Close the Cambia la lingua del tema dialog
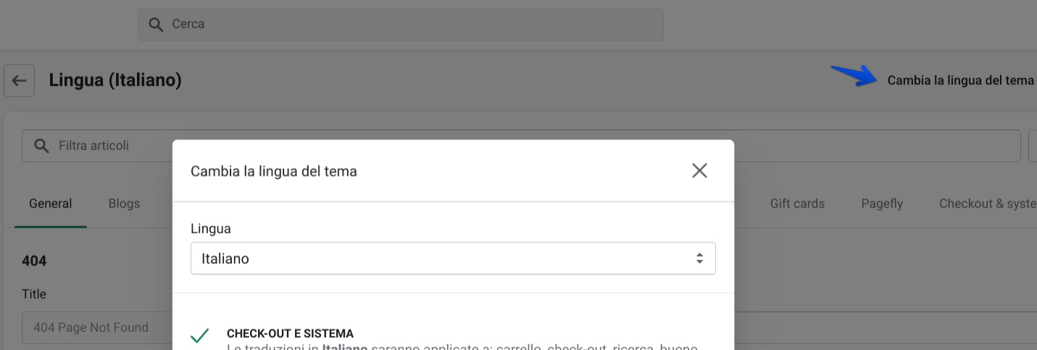This screenshot has width=1037, height=350. pyautogui.click(x=699, y=171)
